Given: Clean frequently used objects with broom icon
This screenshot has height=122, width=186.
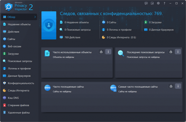Looking at the screenshot, I should (x=101, y=52).
